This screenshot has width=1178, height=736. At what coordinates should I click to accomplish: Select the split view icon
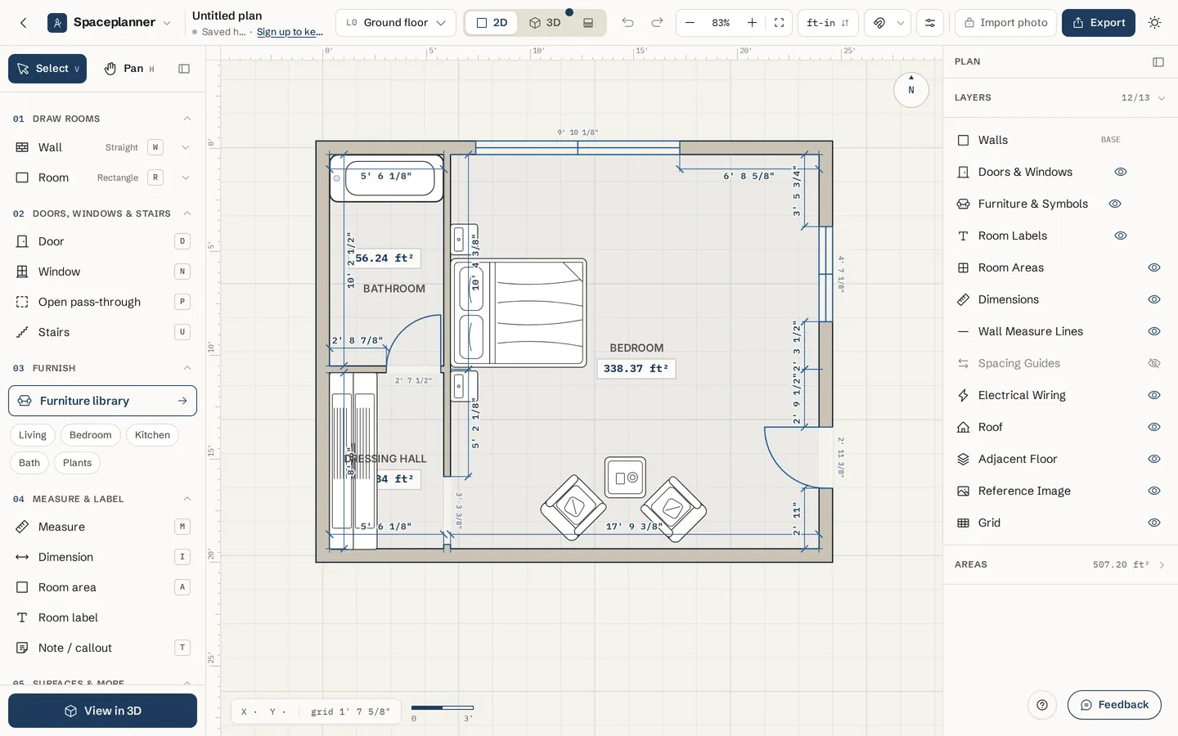click(588, 23)
